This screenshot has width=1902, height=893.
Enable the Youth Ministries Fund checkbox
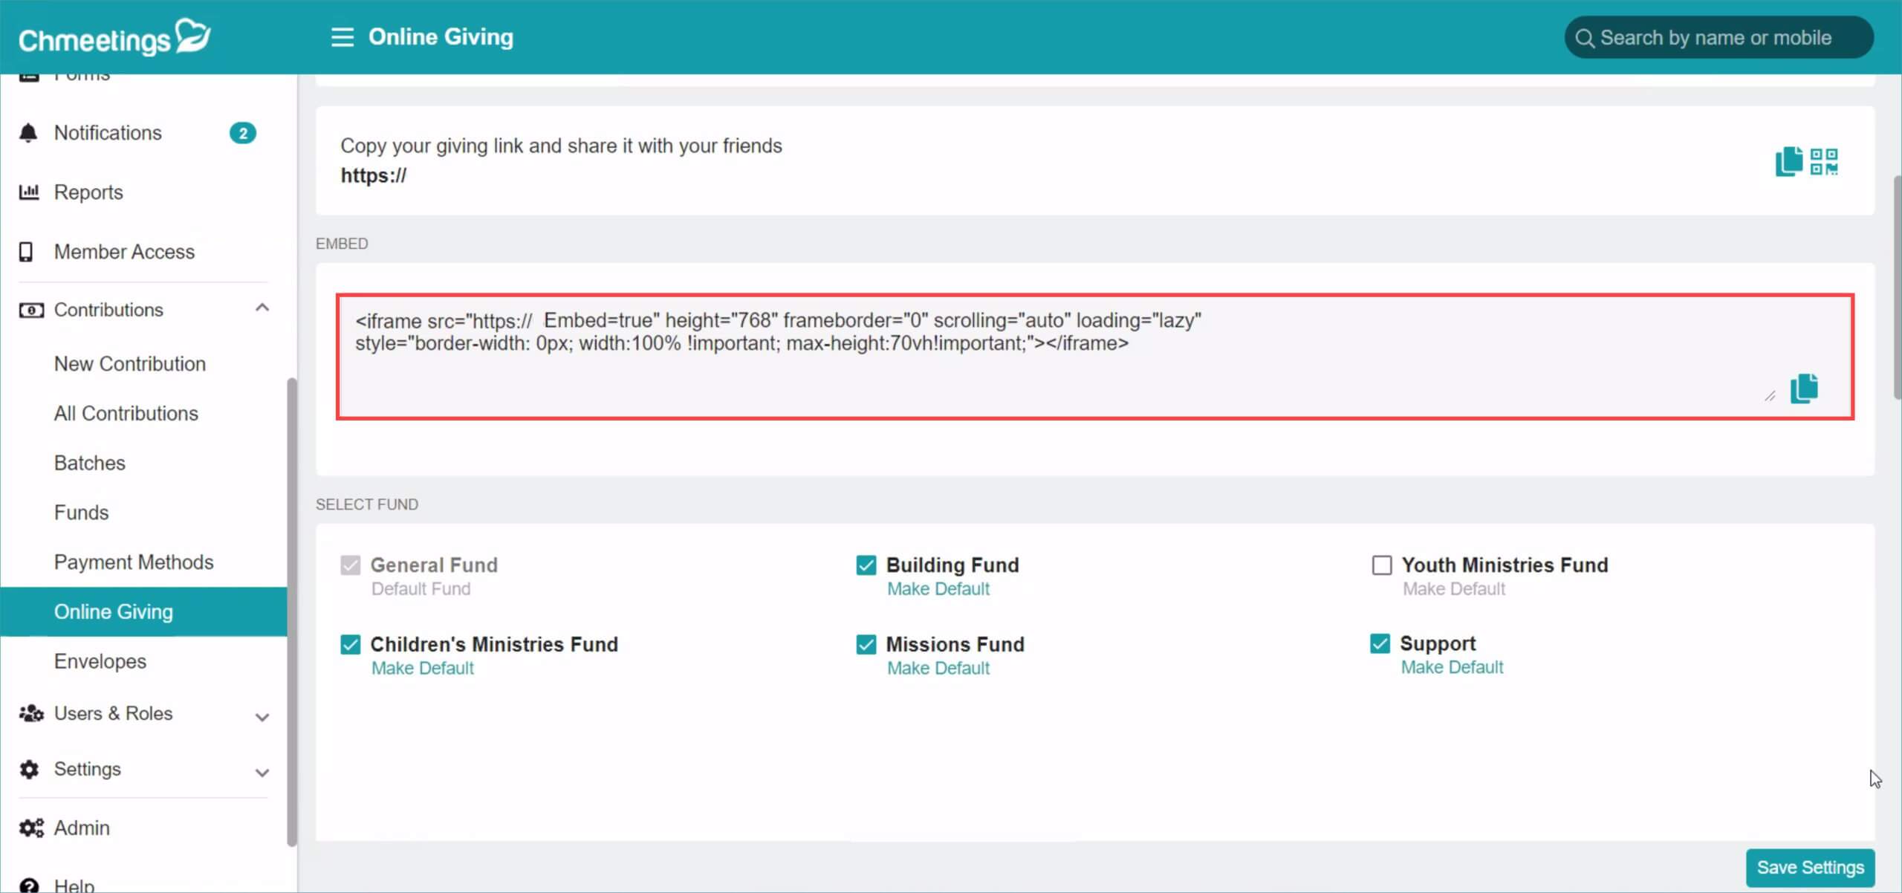pos(1381,565)
